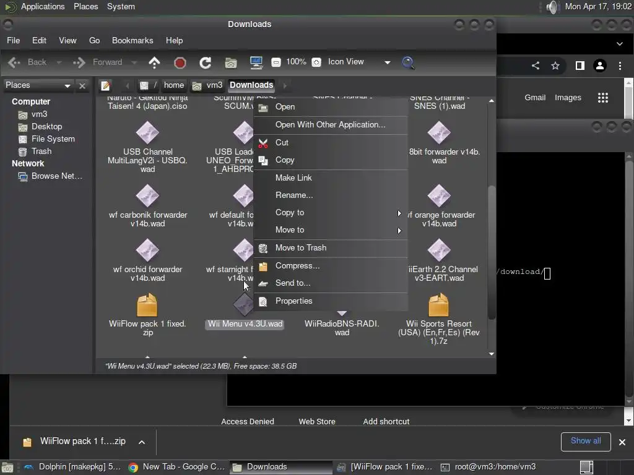Screen dimensions: 634x475
Task: Toggle the location text entry icon
Action: coord(105,85)
